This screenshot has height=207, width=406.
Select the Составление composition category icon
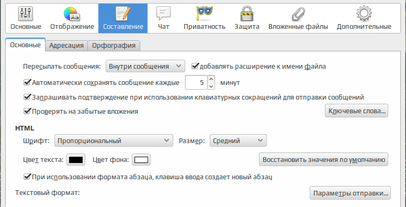[x=123, y=14]
